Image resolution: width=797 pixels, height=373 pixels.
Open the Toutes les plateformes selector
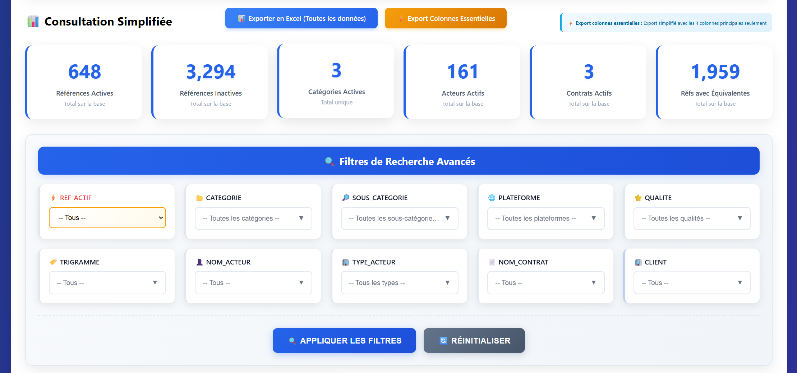click(x=545, y=218)
